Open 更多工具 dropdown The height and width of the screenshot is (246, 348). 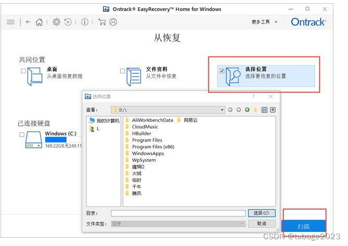[x=264, y=22]
